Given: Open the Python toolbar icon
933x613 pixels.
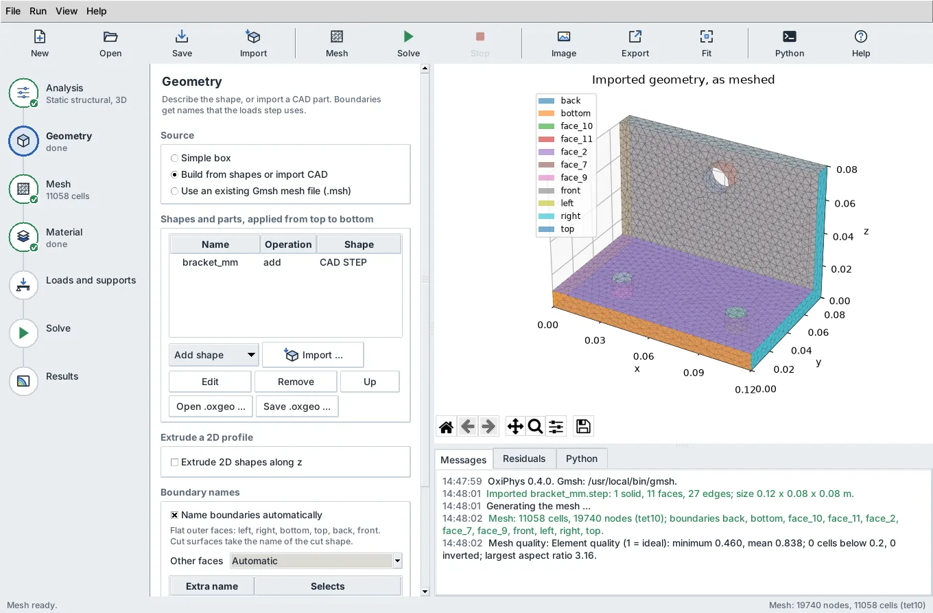Looking at the screenshot, I should (x=790, y=37).
